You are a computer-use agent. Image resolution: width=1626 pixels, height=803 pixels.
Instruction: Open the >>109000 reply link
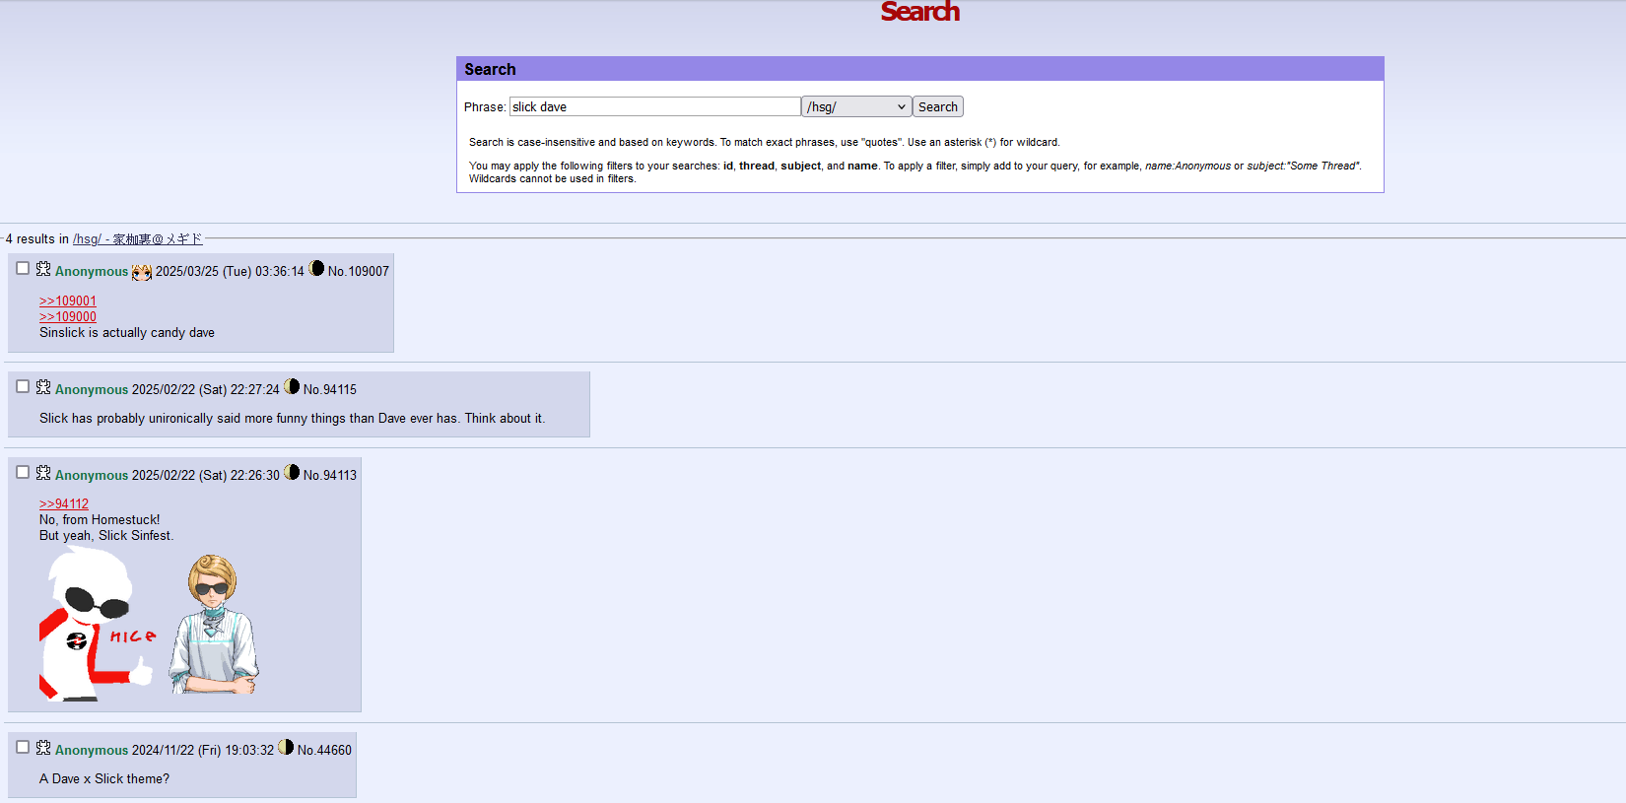tap(68, 316)
